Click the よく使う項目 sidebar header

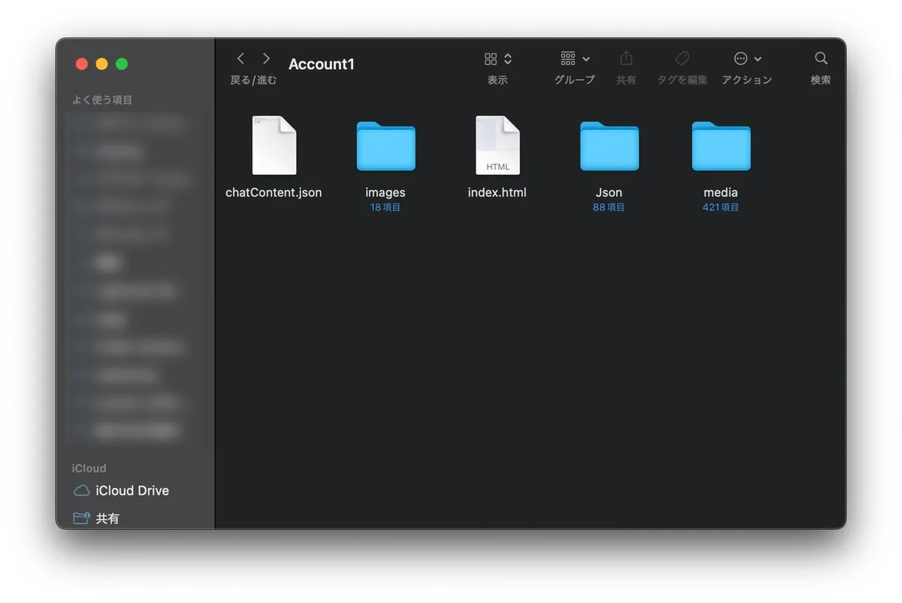[102, 100]
